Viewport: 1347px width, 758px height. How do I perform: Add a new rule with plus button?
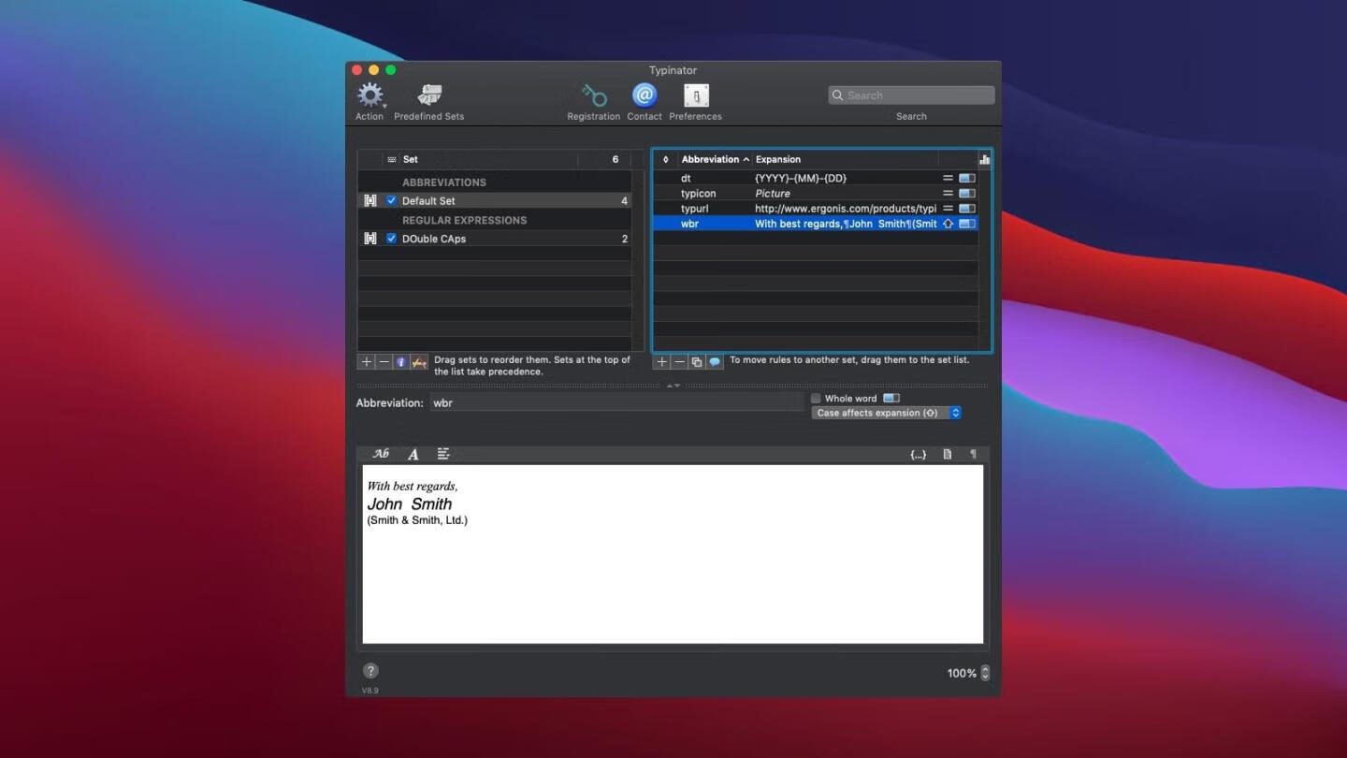[x=661, y=362]
